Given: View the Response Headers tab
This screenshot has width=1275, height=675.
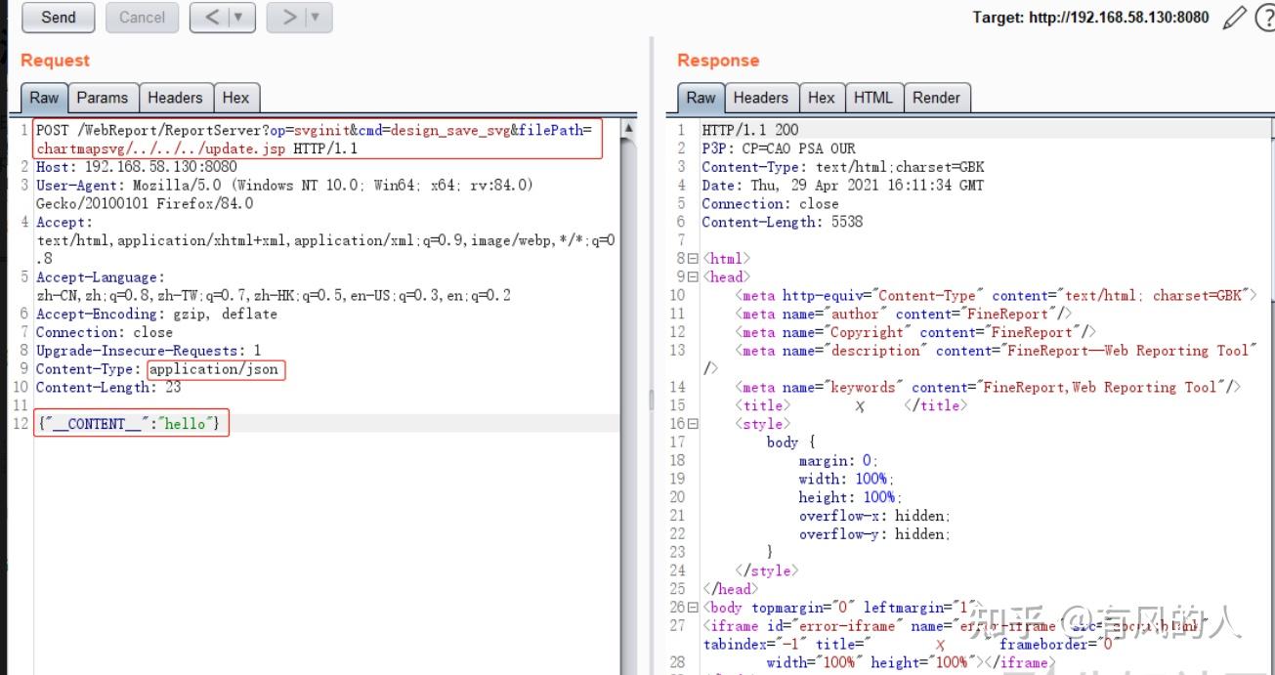Looking at the screenshot, I should [760, 98].
